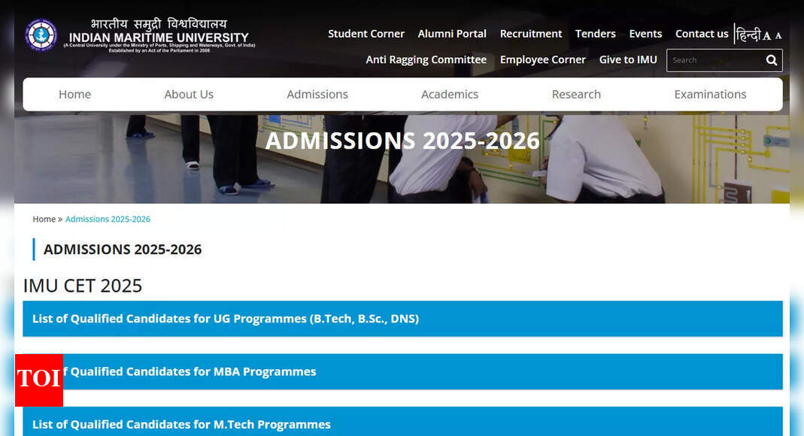Click the red TOI logo badge
The height and width of the screenshot is (436, 804).
[39, 380]
